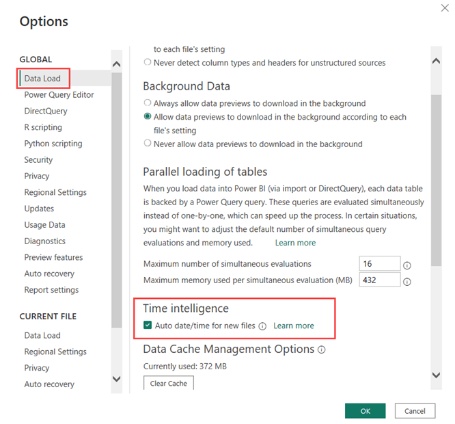Open Learn more link for parallel loading

click(295, 243)
